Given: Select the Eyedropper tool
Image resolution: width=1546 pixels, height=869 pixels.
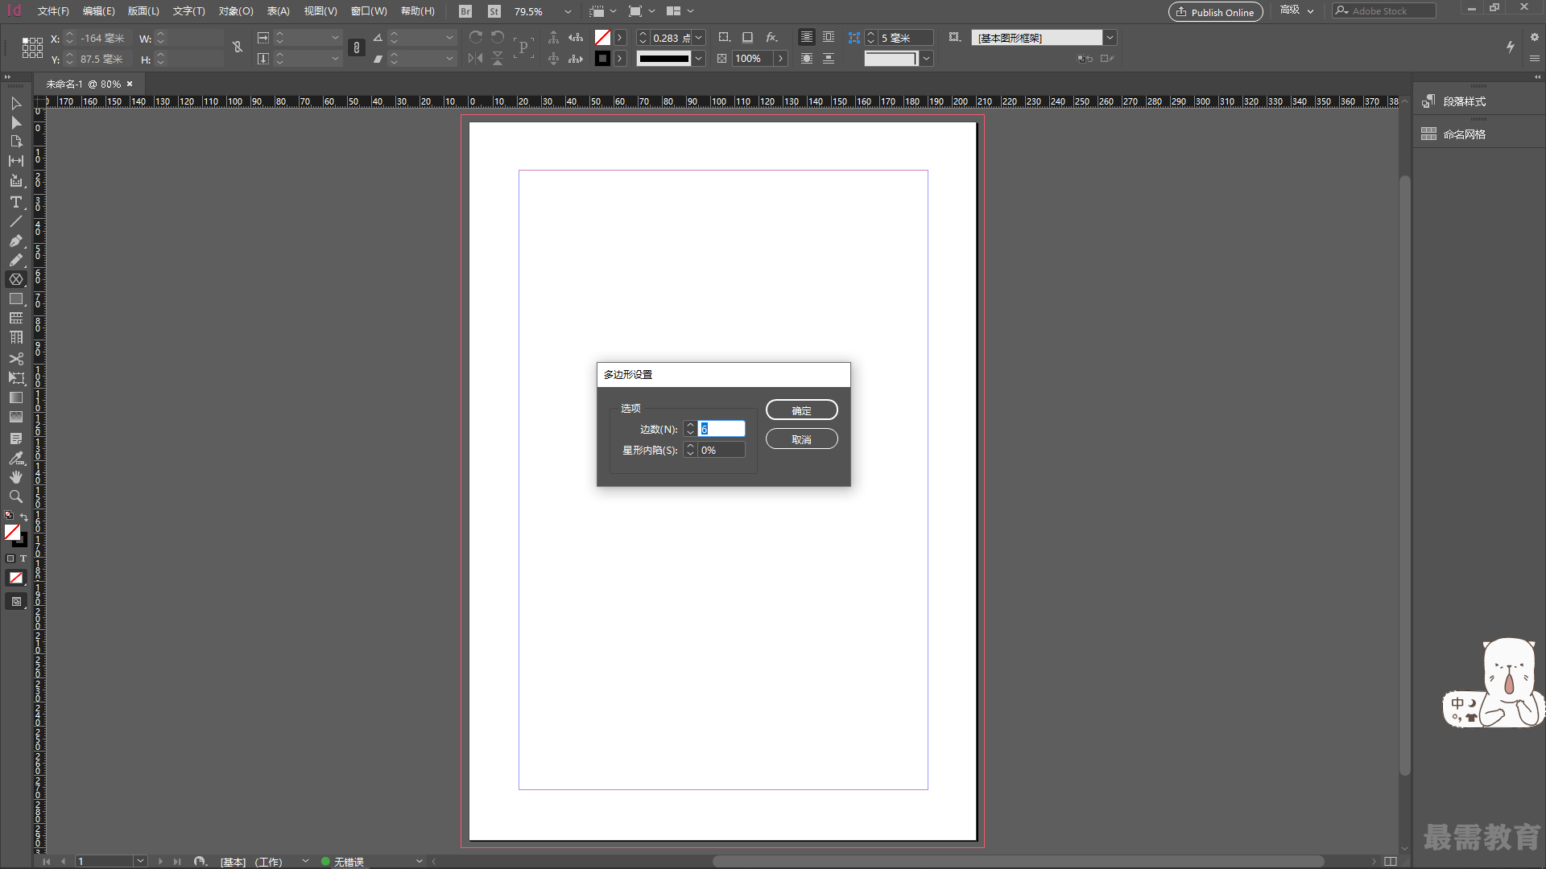Looking at the screenshot, I should click(x=15, y=458).
